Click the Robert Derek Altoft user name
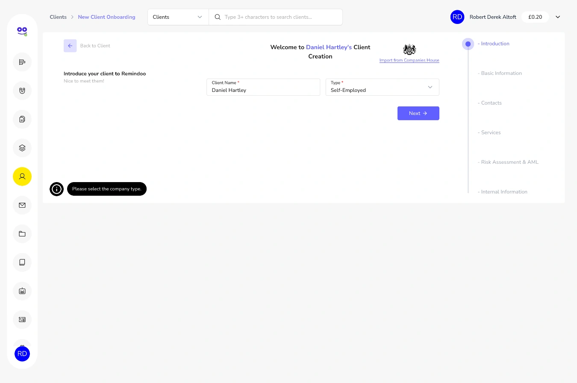Screen dimensions: 577x383 (493, 17)
